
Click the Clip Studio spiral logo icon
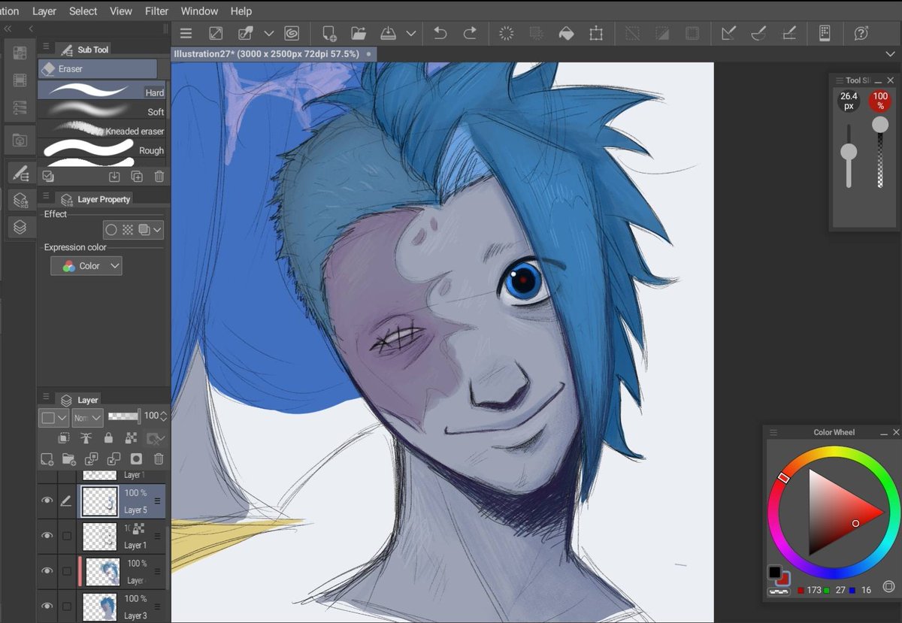tap(292, 33)
